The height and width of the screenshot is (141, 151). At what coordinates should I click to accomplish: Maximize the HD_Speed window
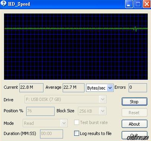[x=138, y=4]
